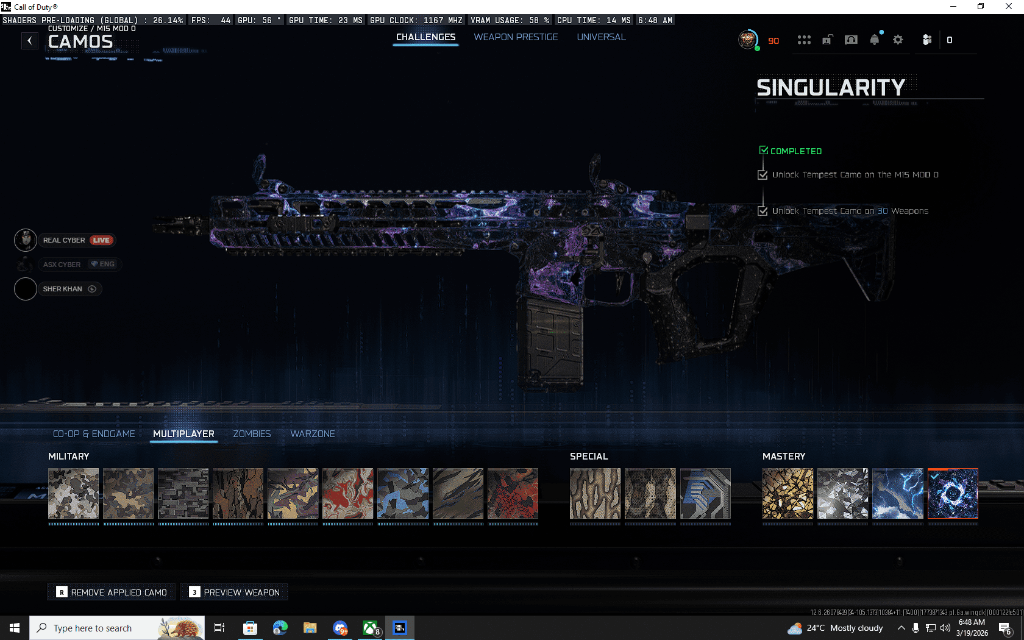Viewport: 1024px width, 640px height.
Task: Select the Zombies camo tab
Action: point(252,434)
